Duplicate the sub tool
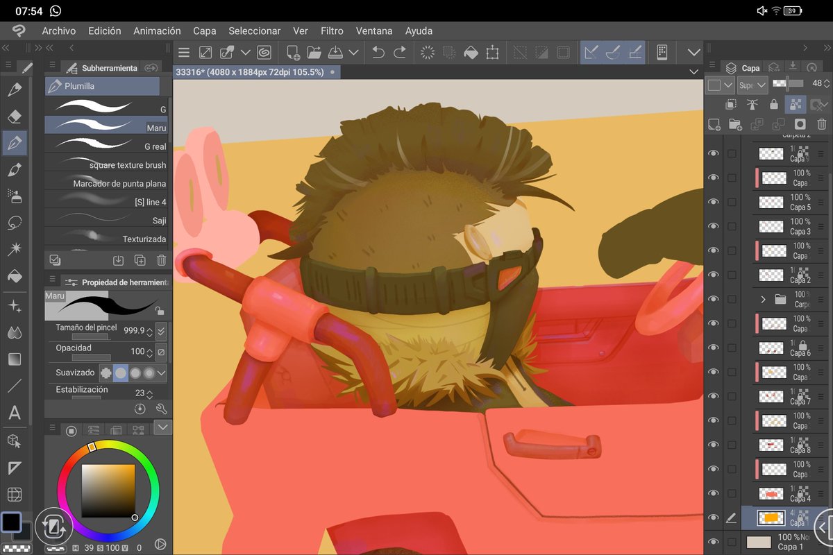 (140, 260)
